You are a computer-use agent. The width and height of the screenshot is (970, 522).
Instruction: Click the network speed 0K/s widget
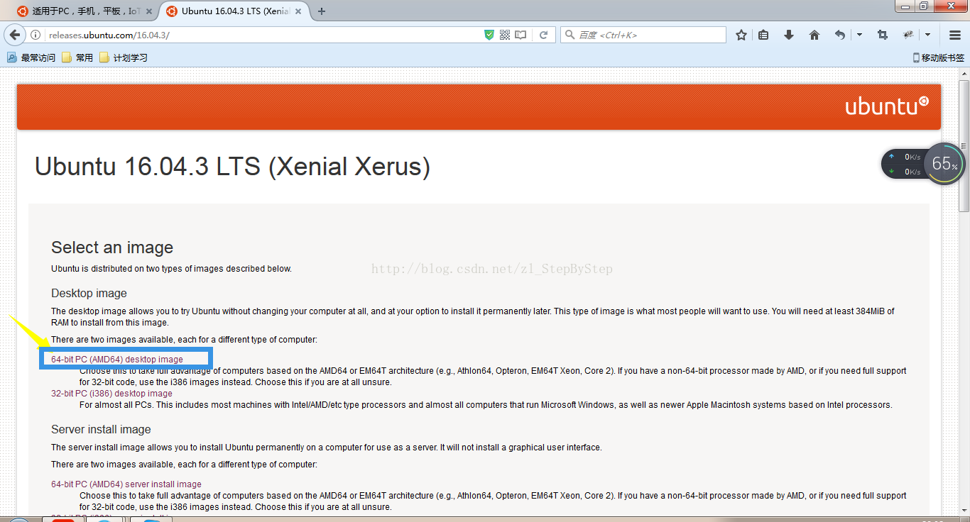coord(904,164)
